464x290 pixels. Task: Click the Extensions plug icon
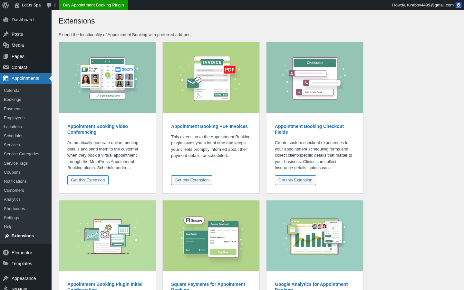[x=7, y=236]
